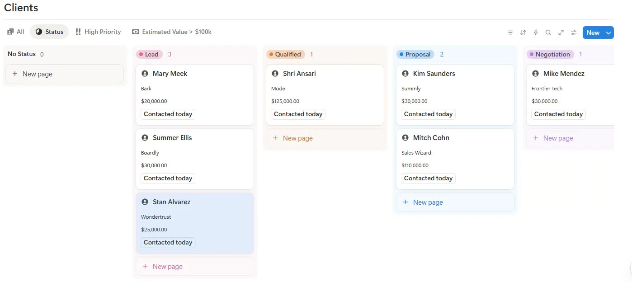Open the Mitch Cohn card

[x=455, y=159]
